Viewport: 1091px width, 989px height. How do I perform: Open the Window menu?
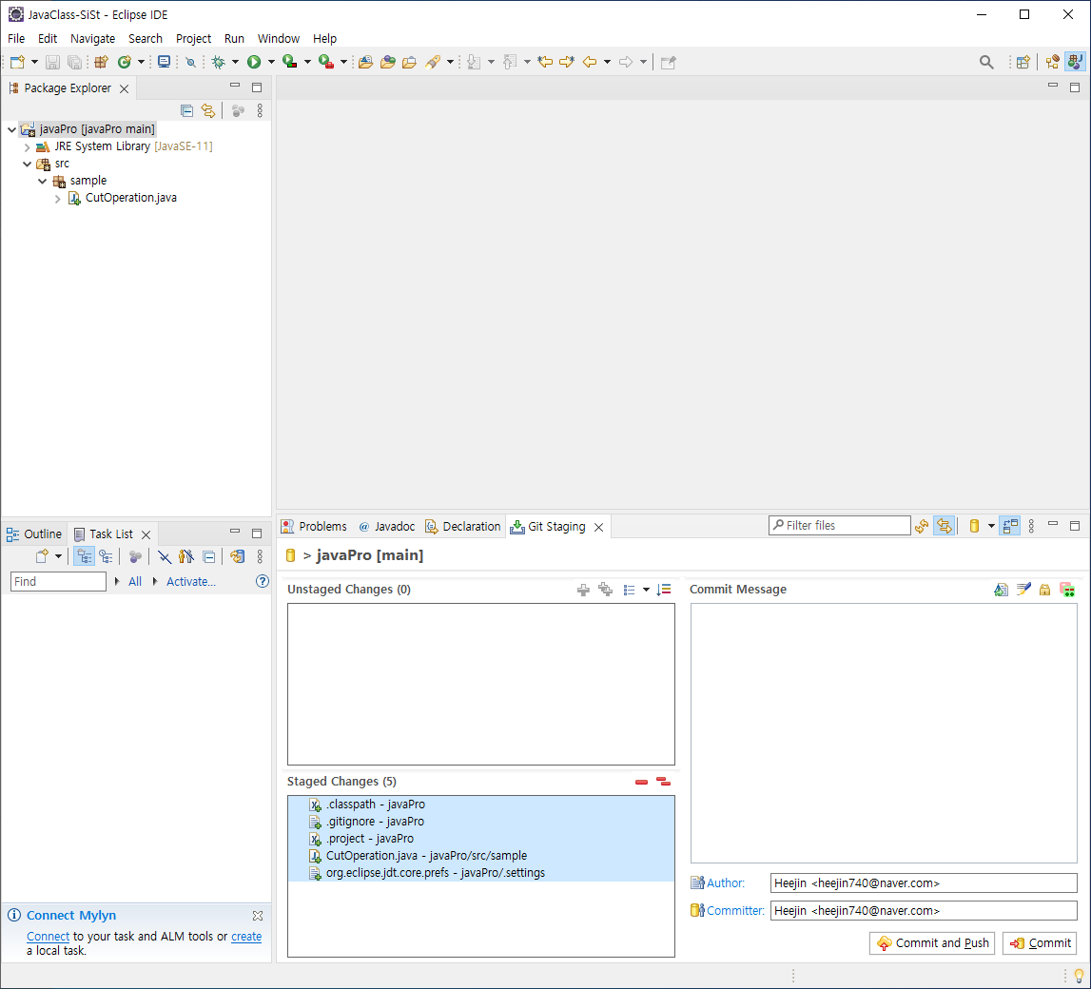(279, 39)
